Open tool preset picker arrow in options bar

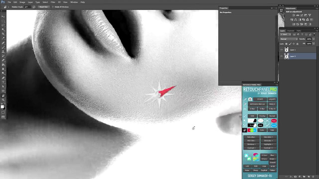tap(8, 7)
